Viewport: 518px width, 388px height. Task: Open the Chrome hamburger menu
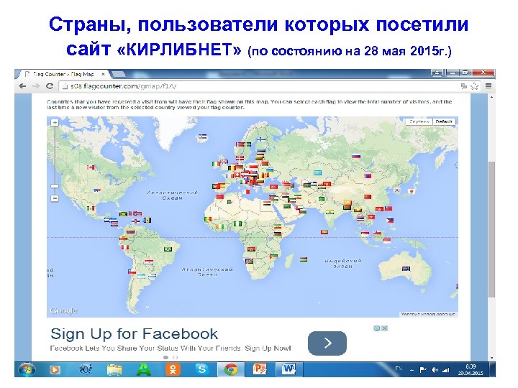pyautogui.click(x=489, y=86)
